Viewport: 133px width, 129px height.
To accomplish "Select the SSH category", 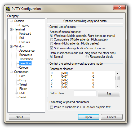I will pyautogui.click(x=22, y=93).
